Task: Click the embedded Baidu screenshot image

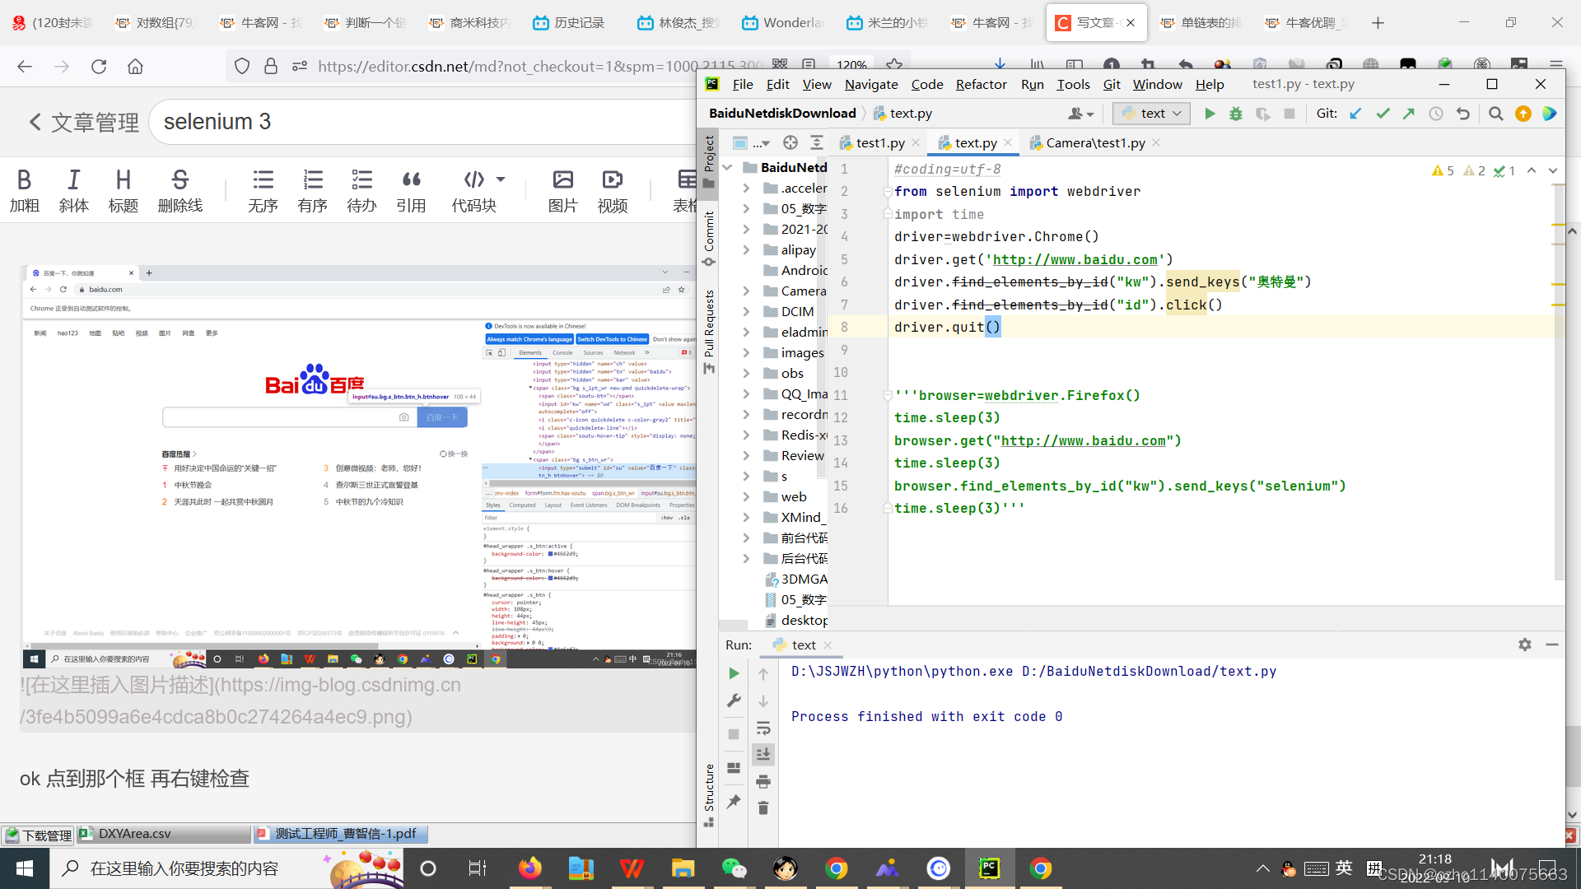Action: pyautogui.click(x=358, y=466)
